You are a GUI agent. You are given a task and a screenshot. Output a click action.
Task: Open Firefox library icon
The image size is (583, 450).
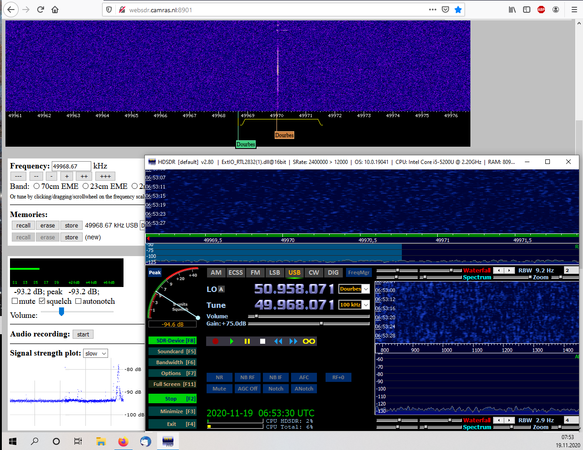pyautogui.click(x=512, y=10)
